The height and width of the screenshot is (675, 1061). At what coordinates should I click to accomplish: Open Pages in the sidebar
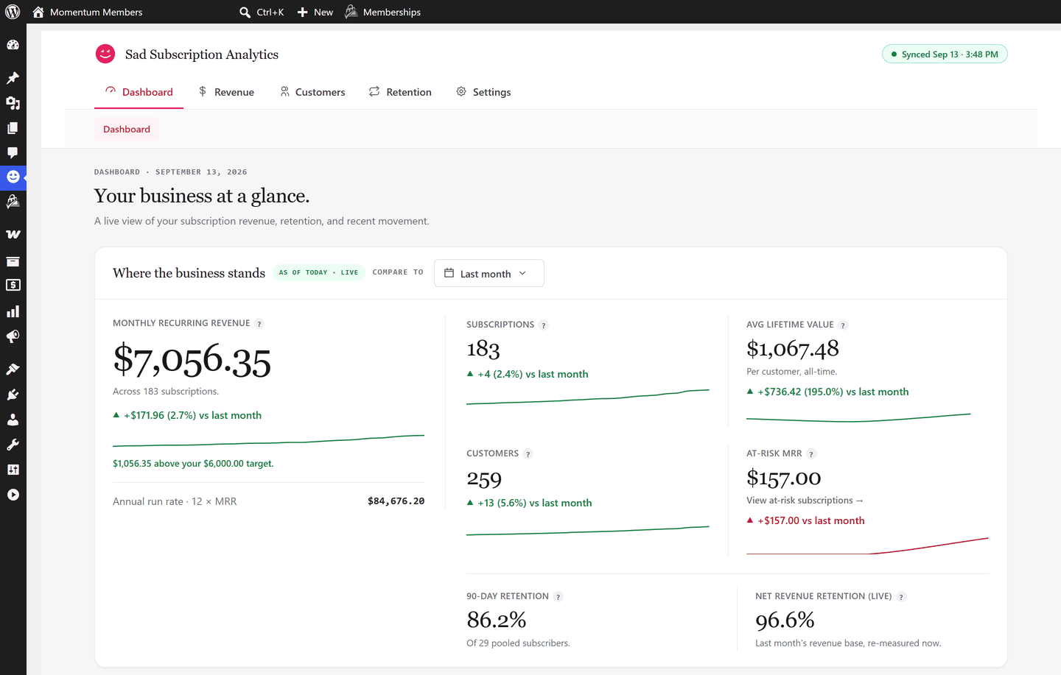13,128
